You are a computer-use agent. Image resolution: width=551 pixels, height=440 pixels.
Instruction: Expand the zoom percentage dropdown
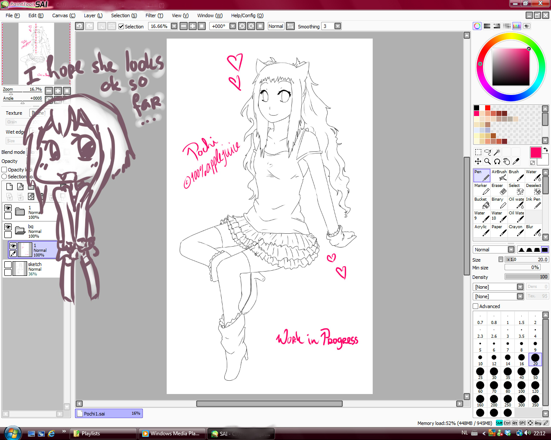pyautogui.click(x=174, y=26)
